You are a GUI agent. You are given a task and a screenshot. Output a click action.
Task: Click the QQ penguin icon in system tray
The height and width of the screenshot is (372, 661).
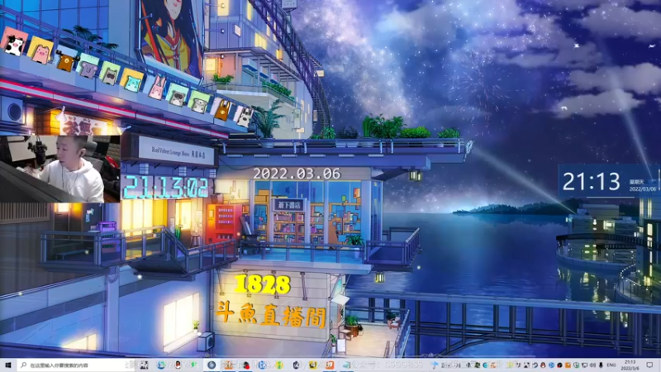(543, 365)
